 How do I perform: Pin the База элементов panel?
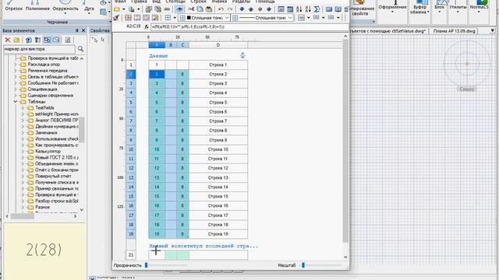[x=76, y=30]
